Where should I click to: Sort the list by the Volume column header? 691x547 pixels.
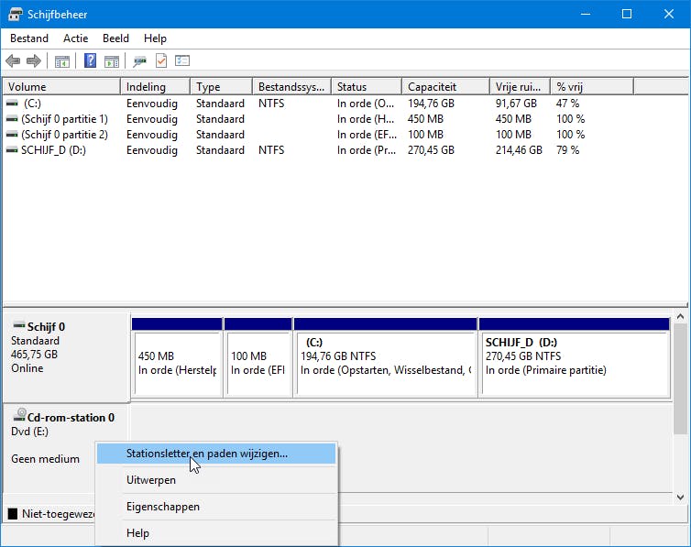[x=60, y=87]
